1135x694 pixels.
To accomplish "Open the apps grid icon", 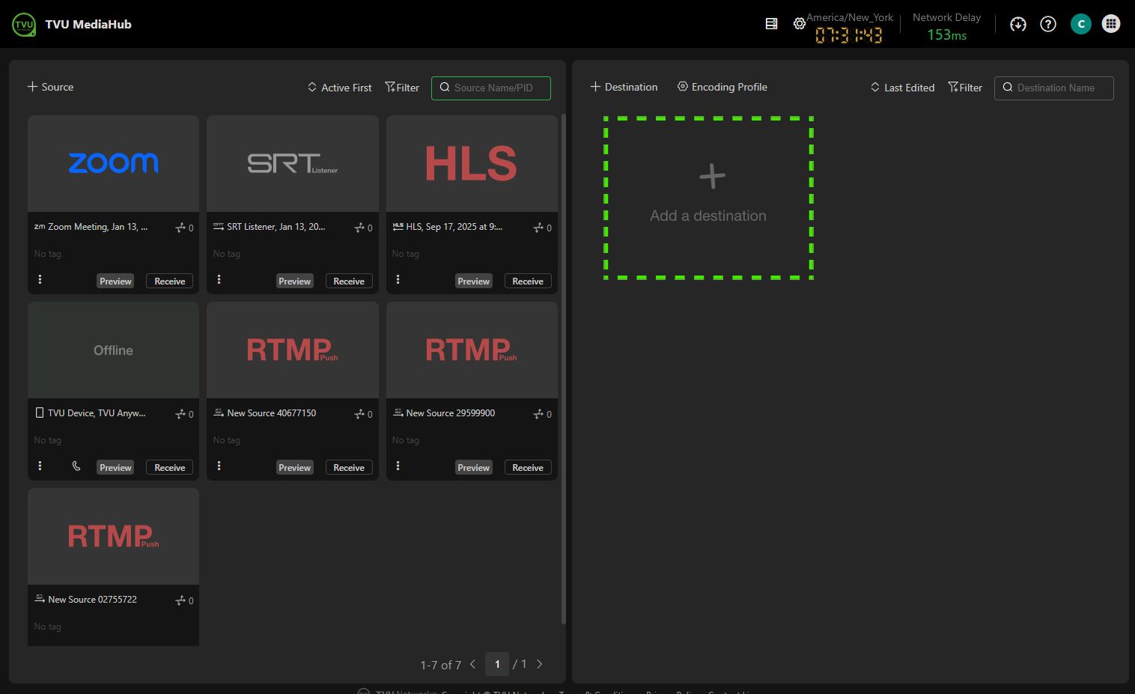I will click(1111, 24).
